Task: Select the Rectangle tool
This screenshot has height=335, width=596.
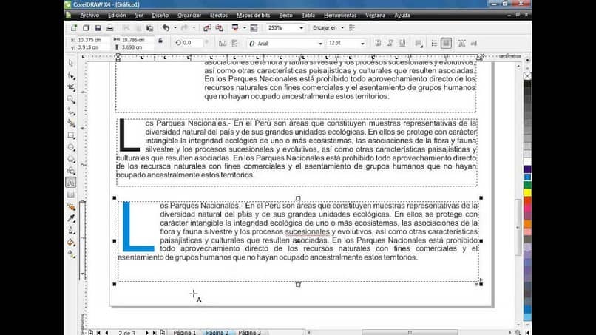Action: [71, 135]
